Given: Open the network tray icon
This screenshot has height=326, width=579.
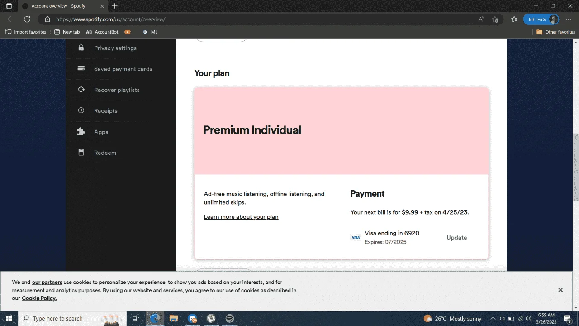Looking at the screenshot, I should coord(520,319).
